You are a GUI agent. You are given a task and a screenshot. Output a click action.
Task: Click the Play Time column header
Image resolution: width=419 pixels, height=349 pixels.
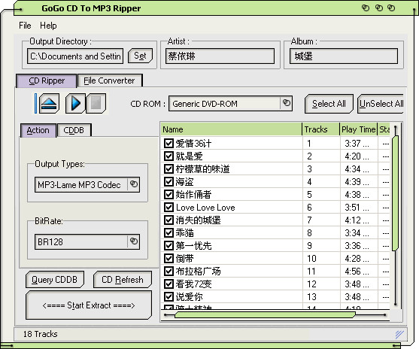tap(358, 129)
